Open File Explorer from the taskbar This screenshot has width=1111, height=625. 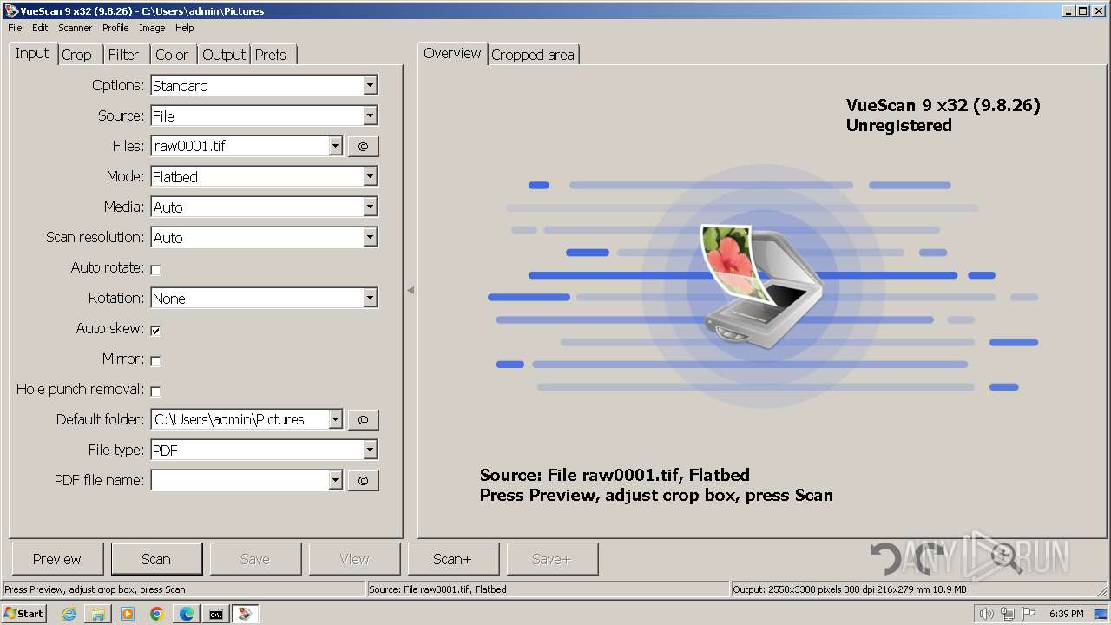[x=98, y=614]
